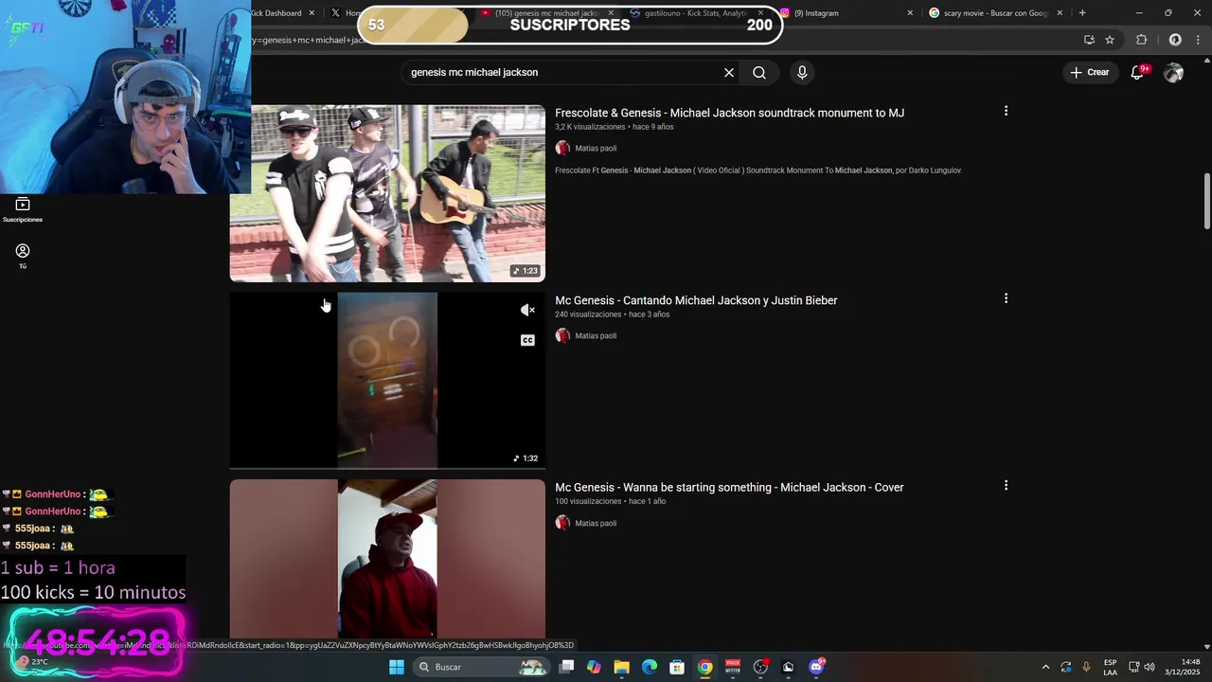Open the Chrome three-dot menu
1212x682 pixels.
tap(1198, 40)
